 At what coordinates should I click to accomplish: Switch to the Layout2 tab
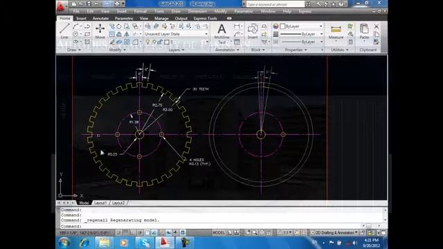click(118, 203)
